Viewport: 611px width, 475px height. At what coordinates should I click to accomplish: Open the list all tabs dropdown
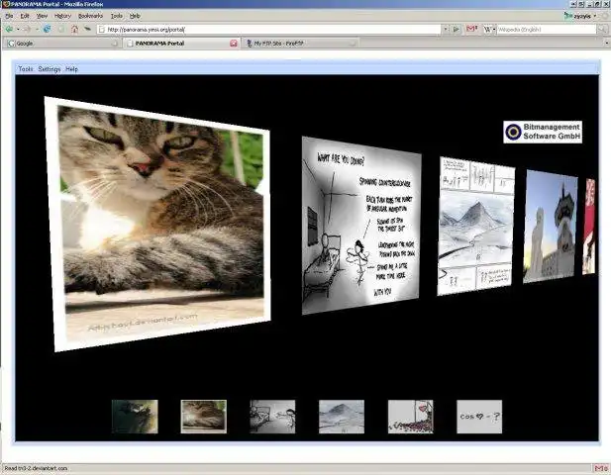click(x=607, y=44)
